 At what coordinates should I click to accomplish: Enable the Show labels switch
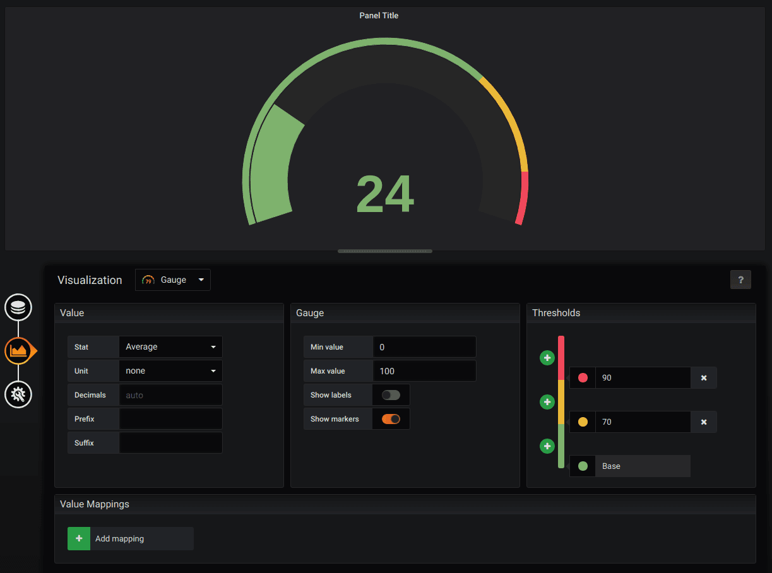pos(391,395)
